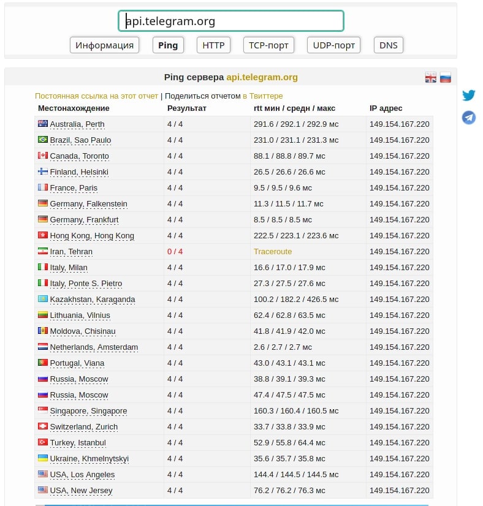Viewport: 483px width, 506px height.
Task: Click the flag beside Italy, Milan
Action: (x=43, y=267)
